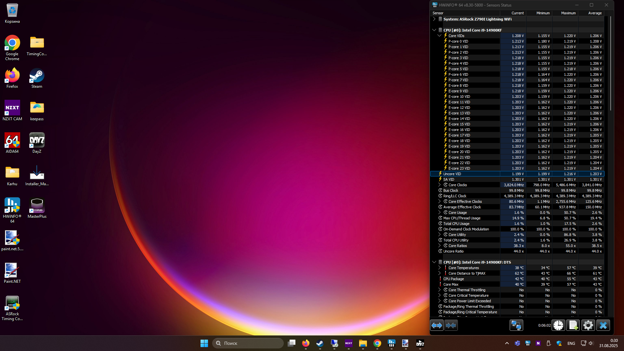
Task: Select HWiNFO 64 desktop shortcut
Action: pos(12,210)
